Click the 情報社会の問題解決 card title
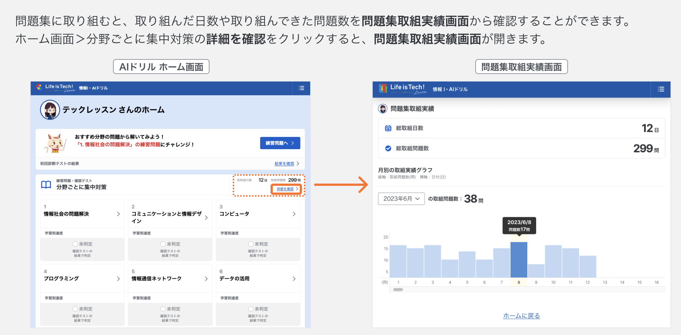Screen dimensions: 681x335 click(x=66, y=214)
